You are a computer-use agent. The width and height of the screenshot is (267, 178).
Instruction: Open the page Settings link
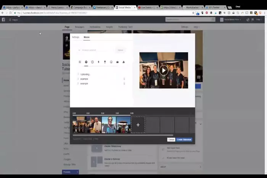[184, 27]
